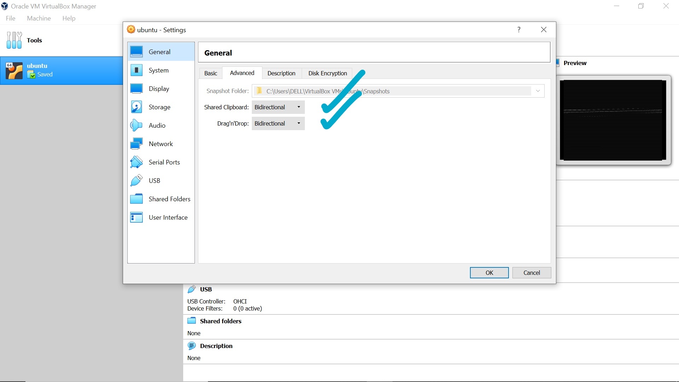Click the Snapshot Folder path input field
This screenshot has width=679, height=382.
[x=396, y=91]
